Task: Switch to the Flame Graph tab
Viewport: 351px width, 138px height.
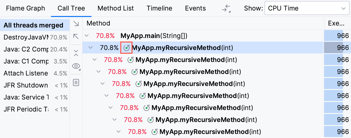Action: pos(25,8)
